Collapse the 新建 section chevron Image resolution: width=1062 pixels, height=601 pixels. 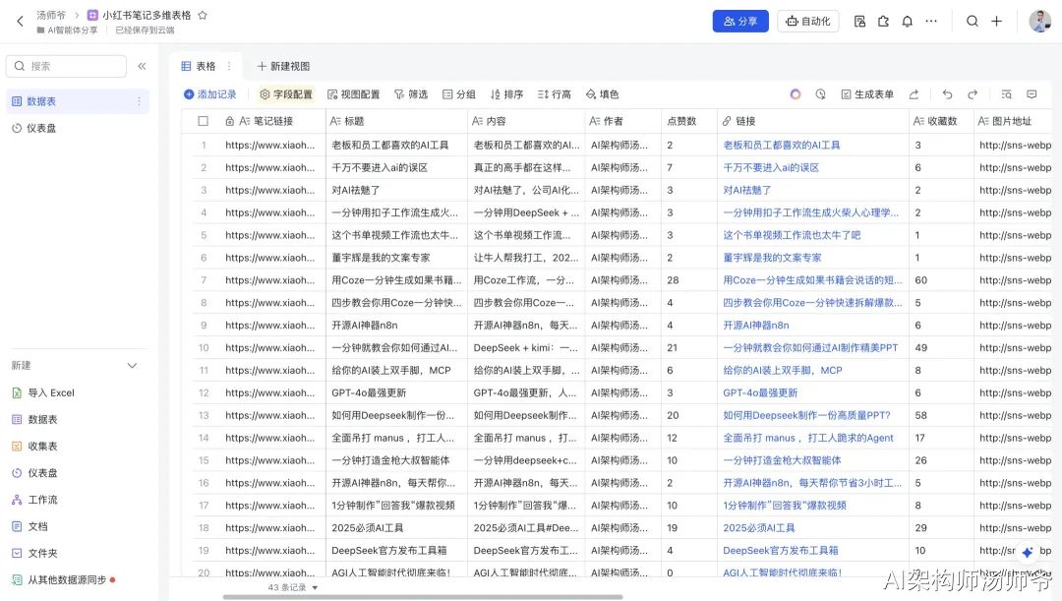(x=132, y=366)
